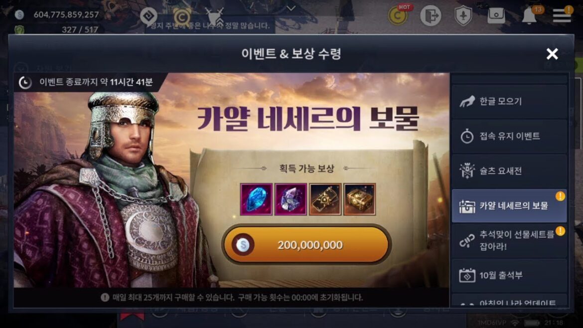
Task: Open the hamburger main menu icon
Action: 562,15
